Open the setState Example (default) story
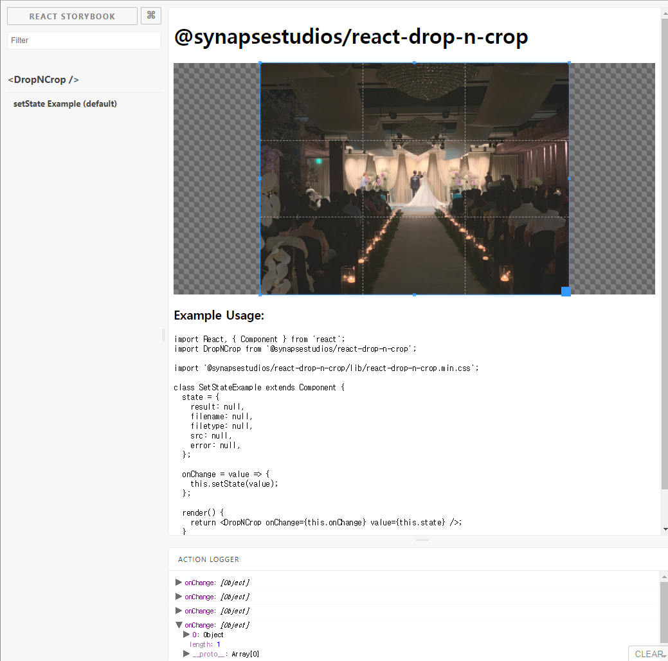 point(65,104)
